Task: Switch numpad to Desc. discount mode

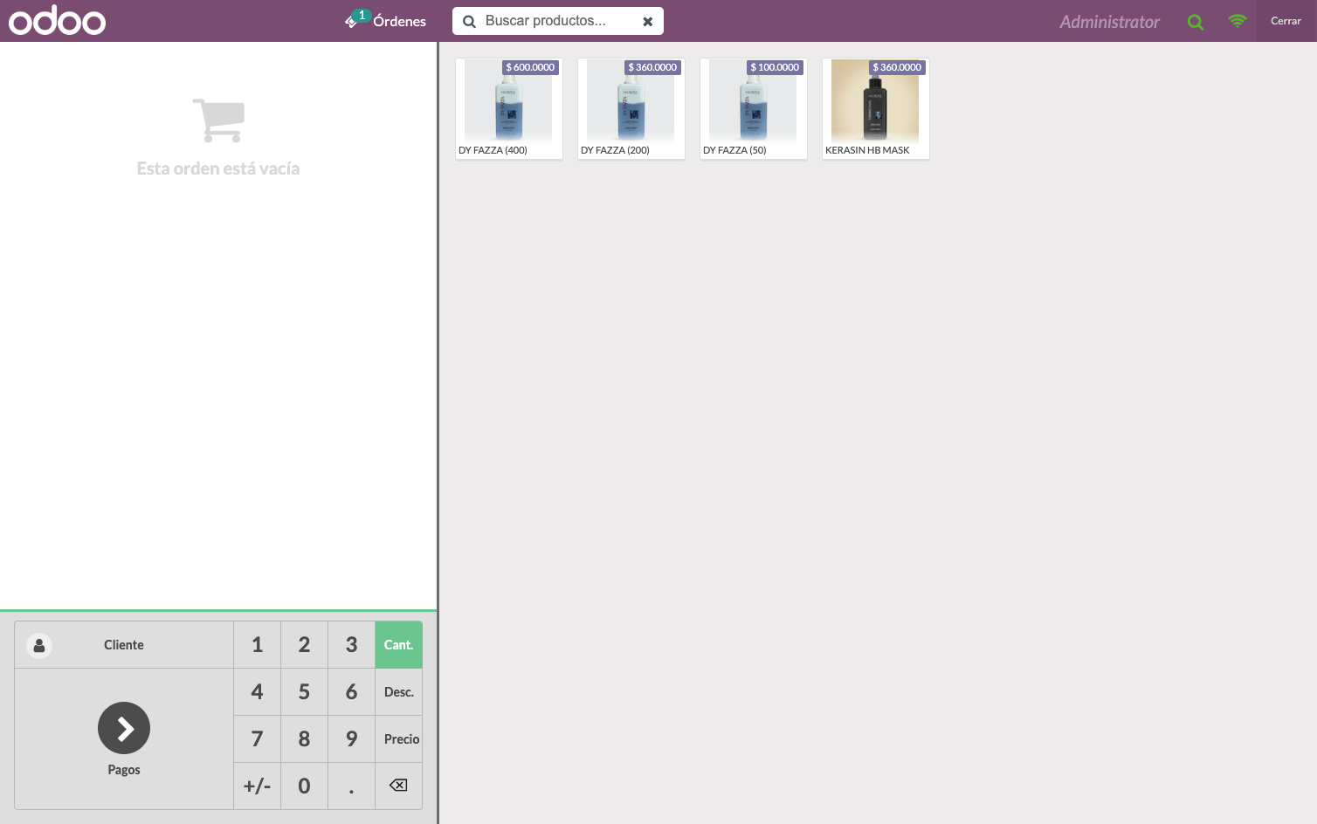Action: [x=399, y=692]
